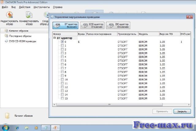
Task: Select the IDE adapter button
Action: (118, 25)
